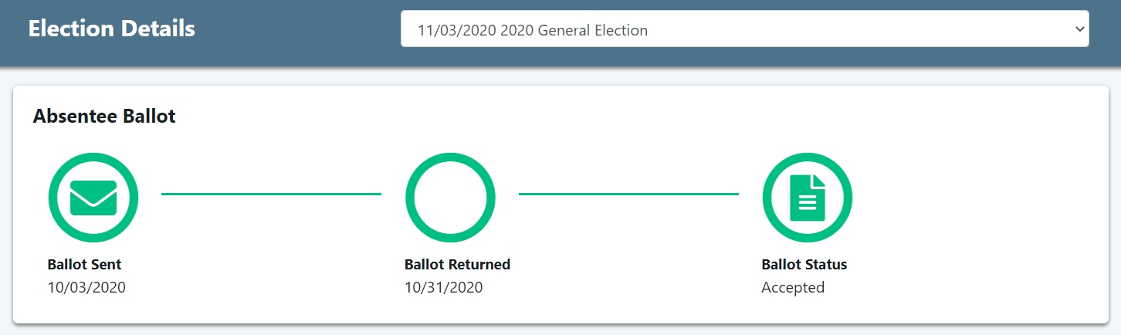Click the dropdown chevron arrow
Screen dimensions: 1121x335
click(x=1079, y=29)
